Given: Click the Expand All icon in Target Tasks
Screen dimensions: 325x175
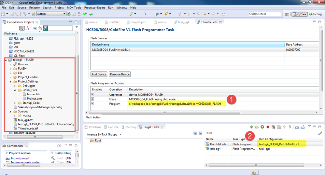Looking at the screenshot, I should 195,133.
